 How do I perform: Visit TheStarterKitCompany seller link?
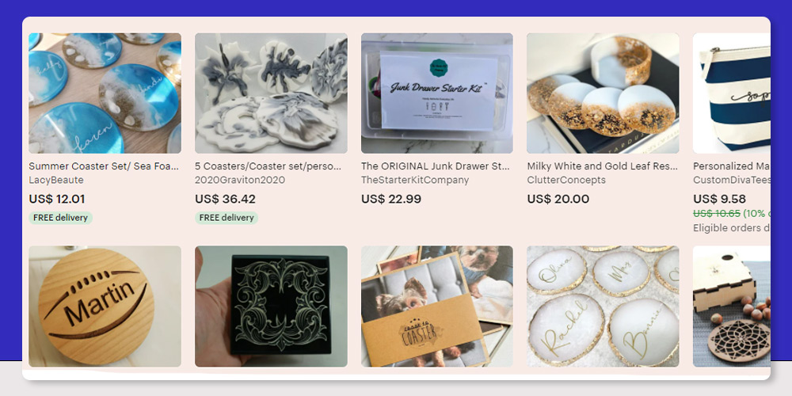(415, 180)
